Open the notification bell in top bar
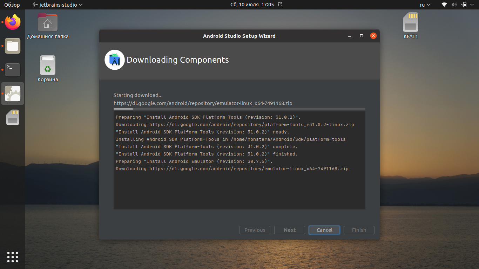479x269 pixels. click(x=280, y=5)
